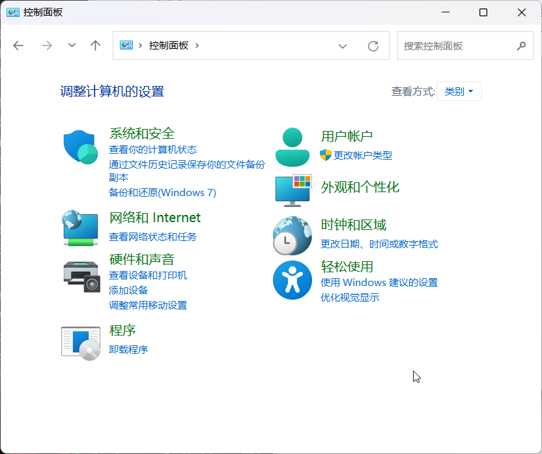
Task: Open 时钟和区域 using the clock icon
Action: [292, 235]
